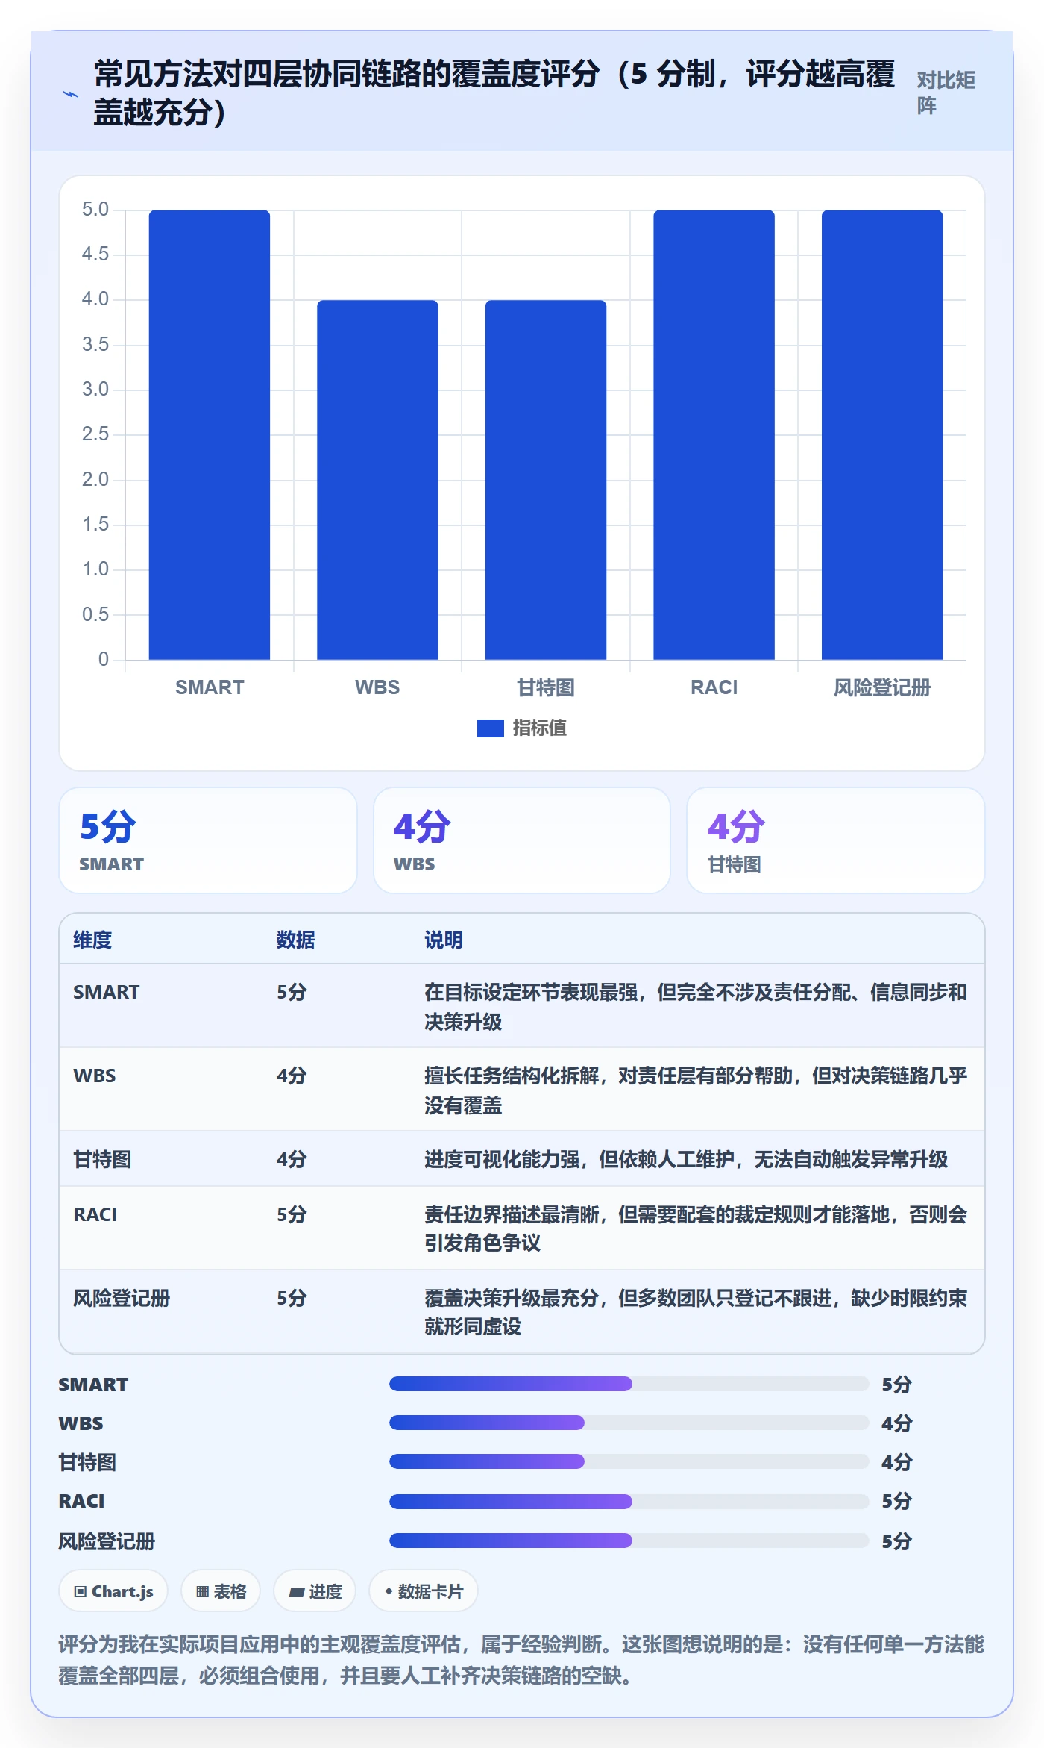Click the footnote paragraph starting 评分为我在

pyautogui.click(x=522, y=1659)
